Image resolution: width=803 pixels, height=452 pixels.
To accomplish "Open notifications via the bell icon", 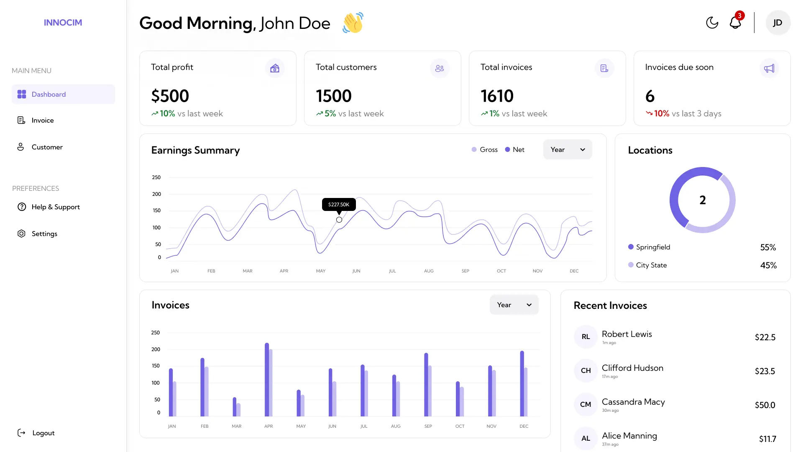I will (735, 23).
